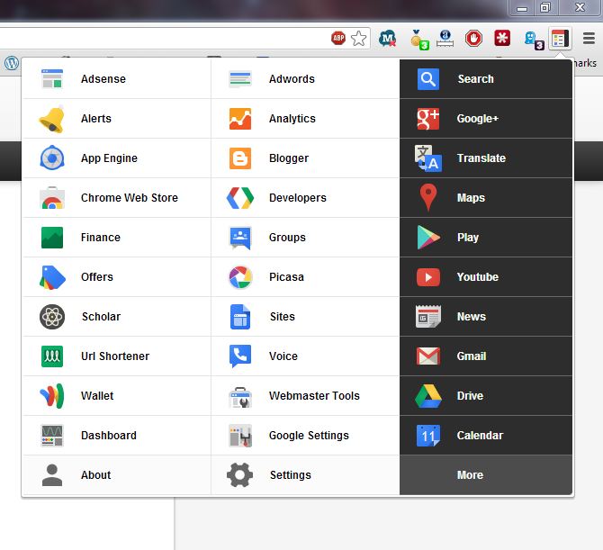
Task: Open the Webmaster Tools icon
Action: 240,397
